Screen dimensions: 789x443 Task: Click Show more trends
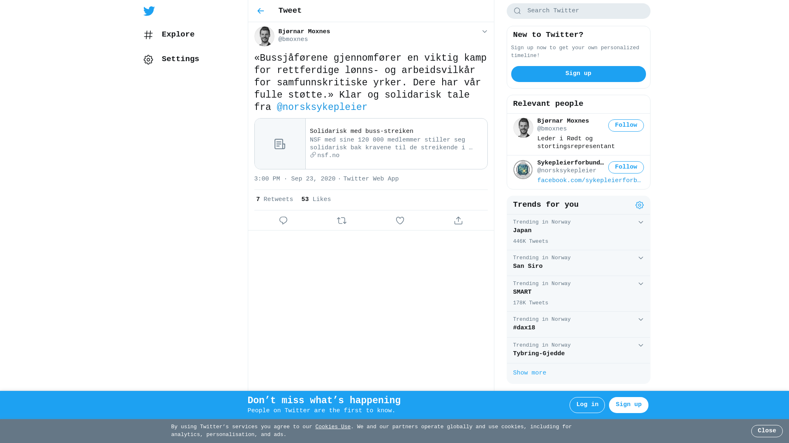pos(529,373)
